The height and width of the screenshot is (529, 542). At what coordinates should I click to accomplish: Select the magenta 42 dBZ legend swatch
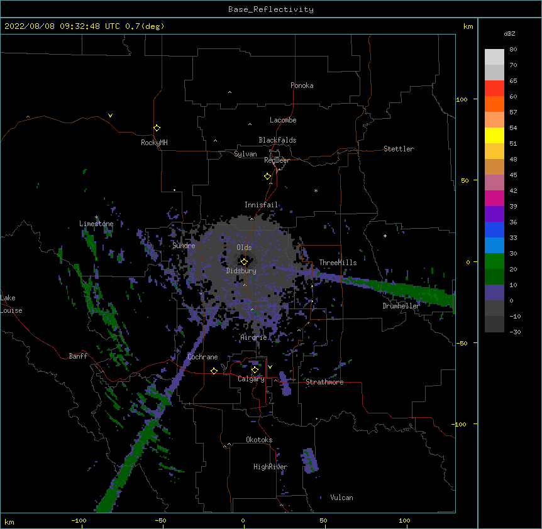pyautogui.click(x=494, y=198)
